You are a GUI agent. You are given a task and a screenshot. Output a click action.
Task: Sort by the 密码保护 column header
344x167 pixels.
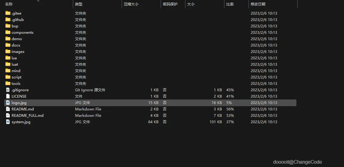pos(170,4)
